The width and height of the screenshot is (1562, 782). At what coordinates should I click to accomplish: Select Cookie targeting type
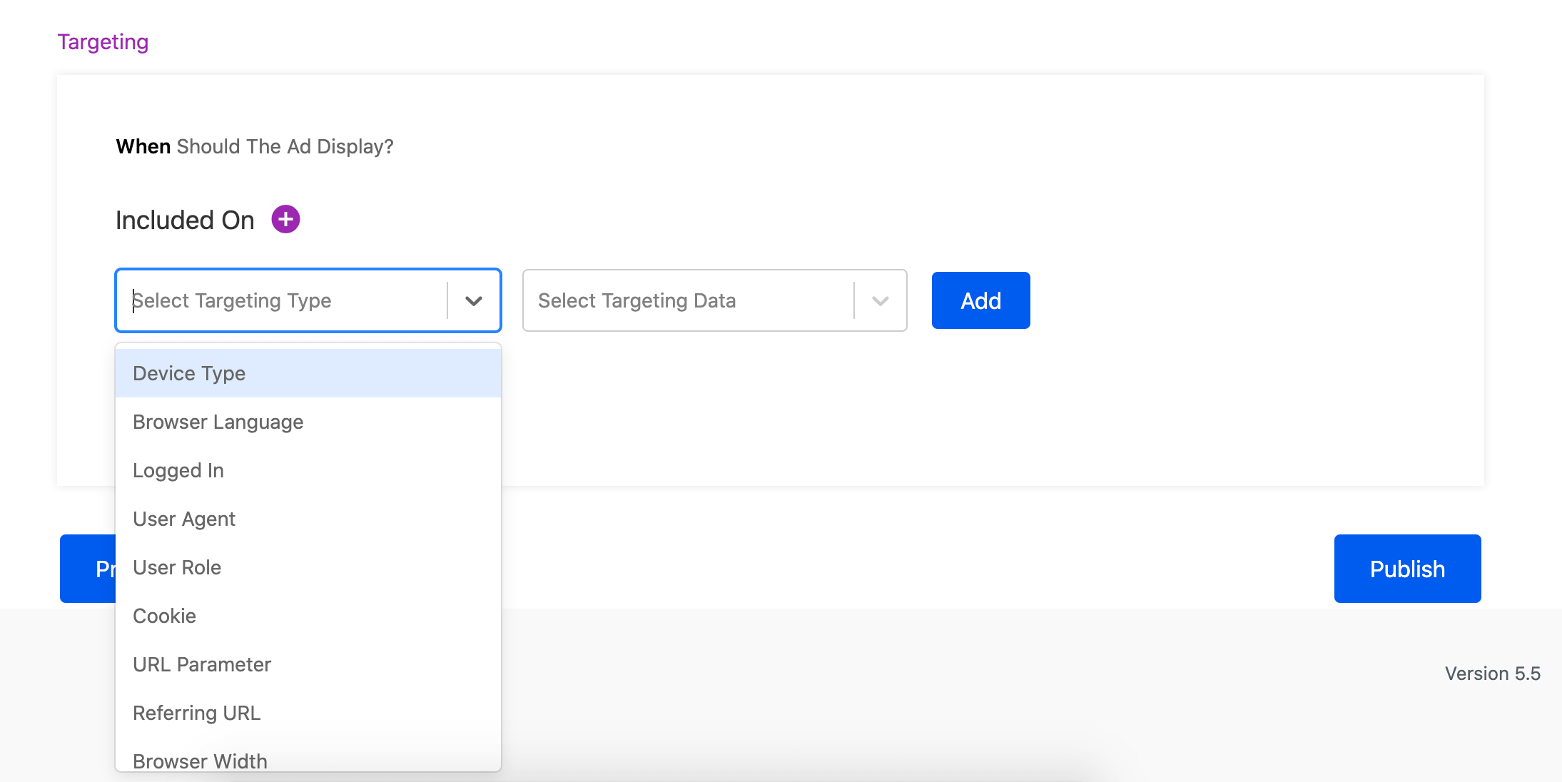[164, 616]
